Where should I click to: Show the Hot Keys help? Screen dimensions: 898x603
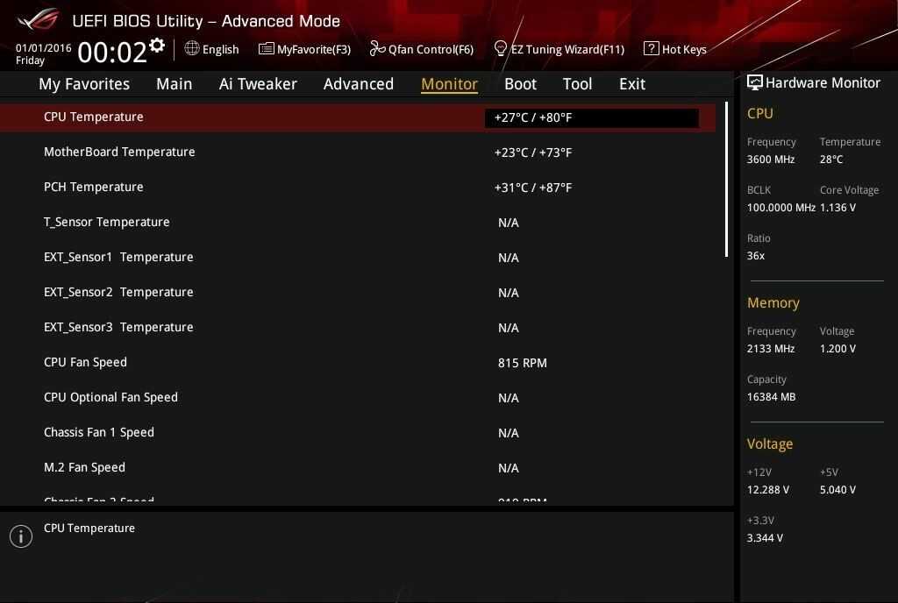pos(674,49)
